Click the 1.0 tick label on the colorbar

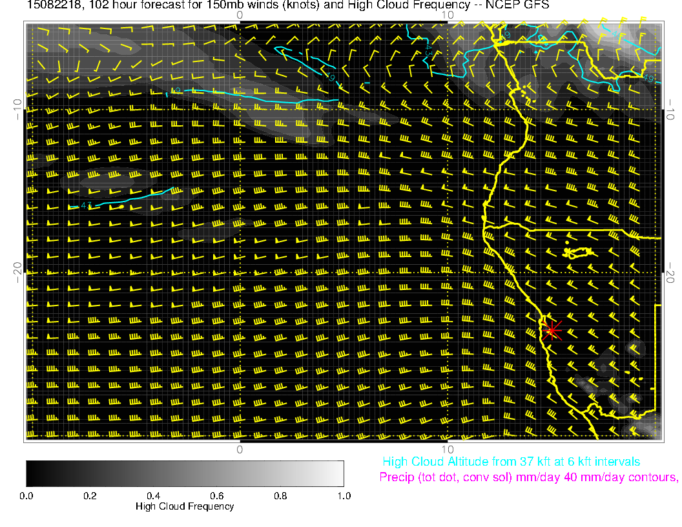[x=343, y=496]
